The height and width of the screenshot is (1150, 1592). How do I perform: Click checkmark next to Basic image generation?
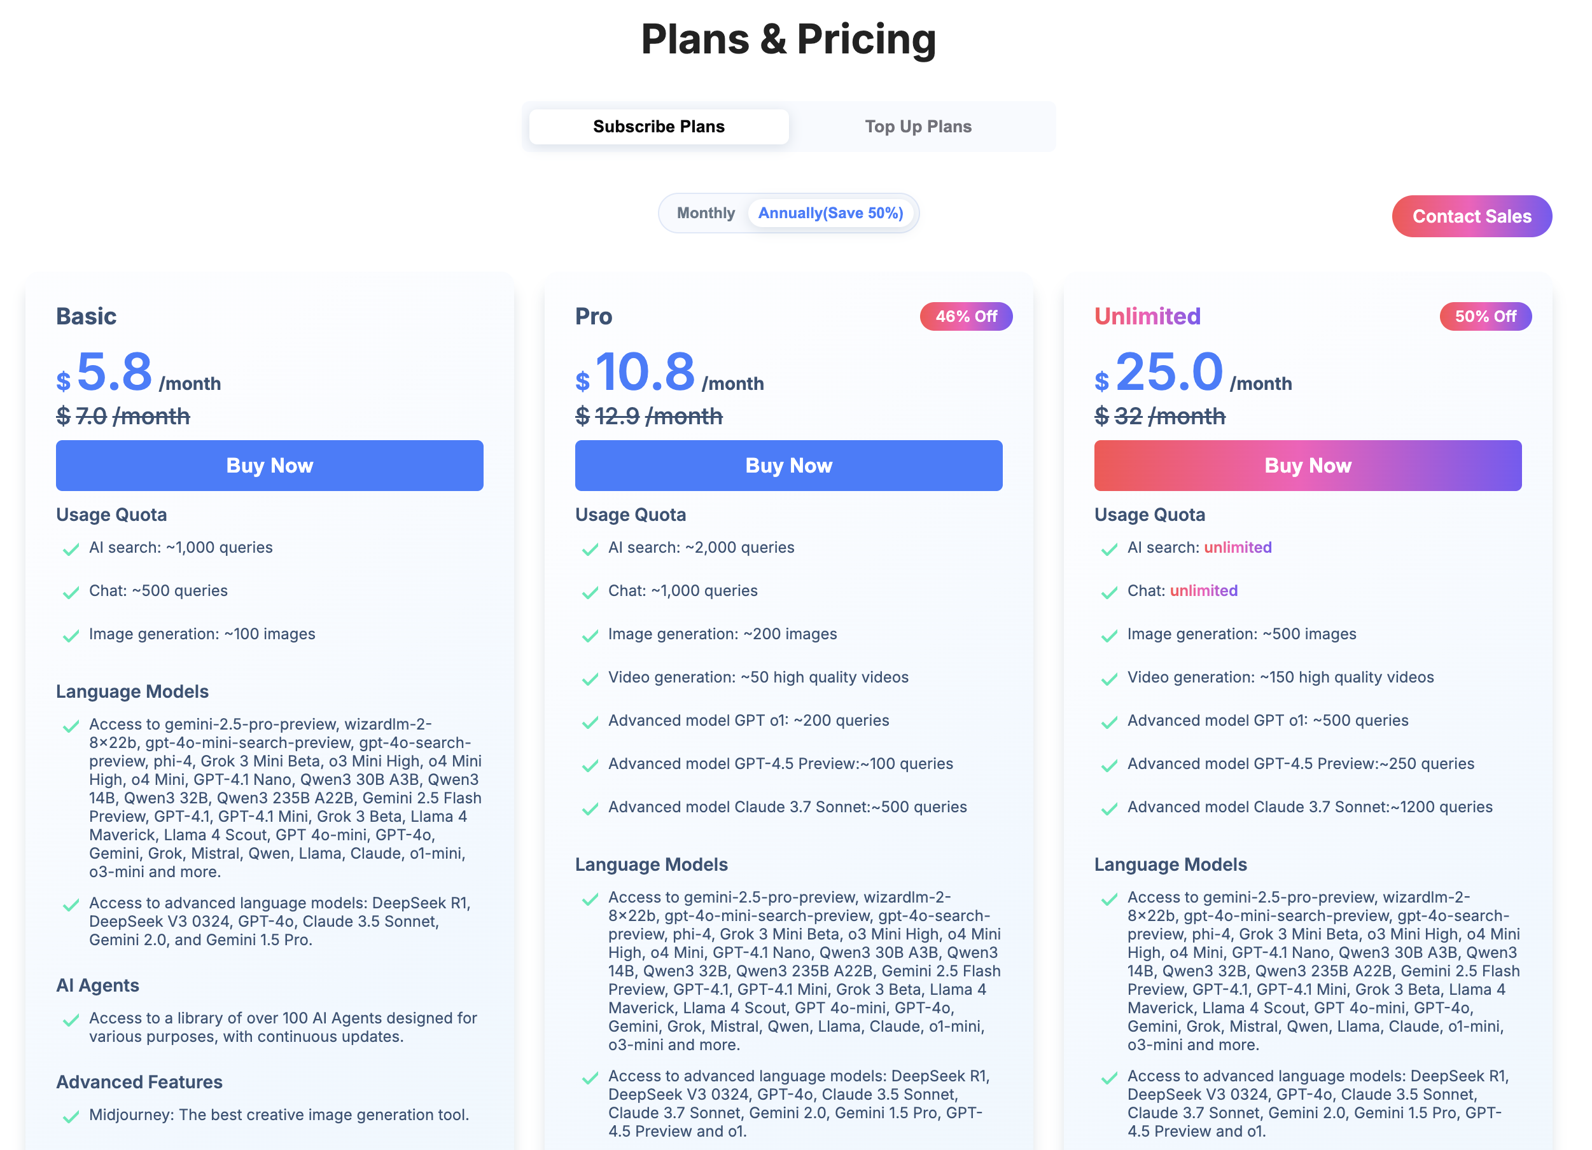tap(71, 637)
